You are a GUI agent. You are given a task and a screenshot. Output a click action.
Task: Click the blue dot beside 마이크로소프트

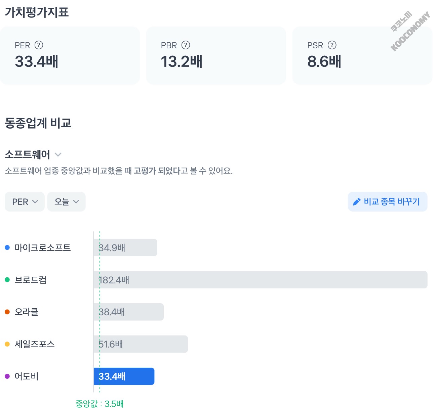point(7,247)
